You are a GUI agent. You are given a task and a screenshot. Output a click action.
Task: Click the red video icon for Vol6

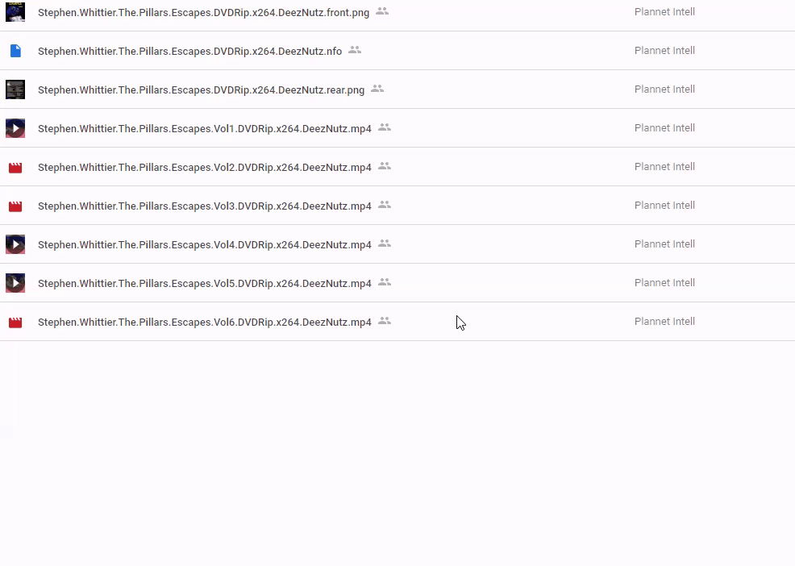(15, 323)
